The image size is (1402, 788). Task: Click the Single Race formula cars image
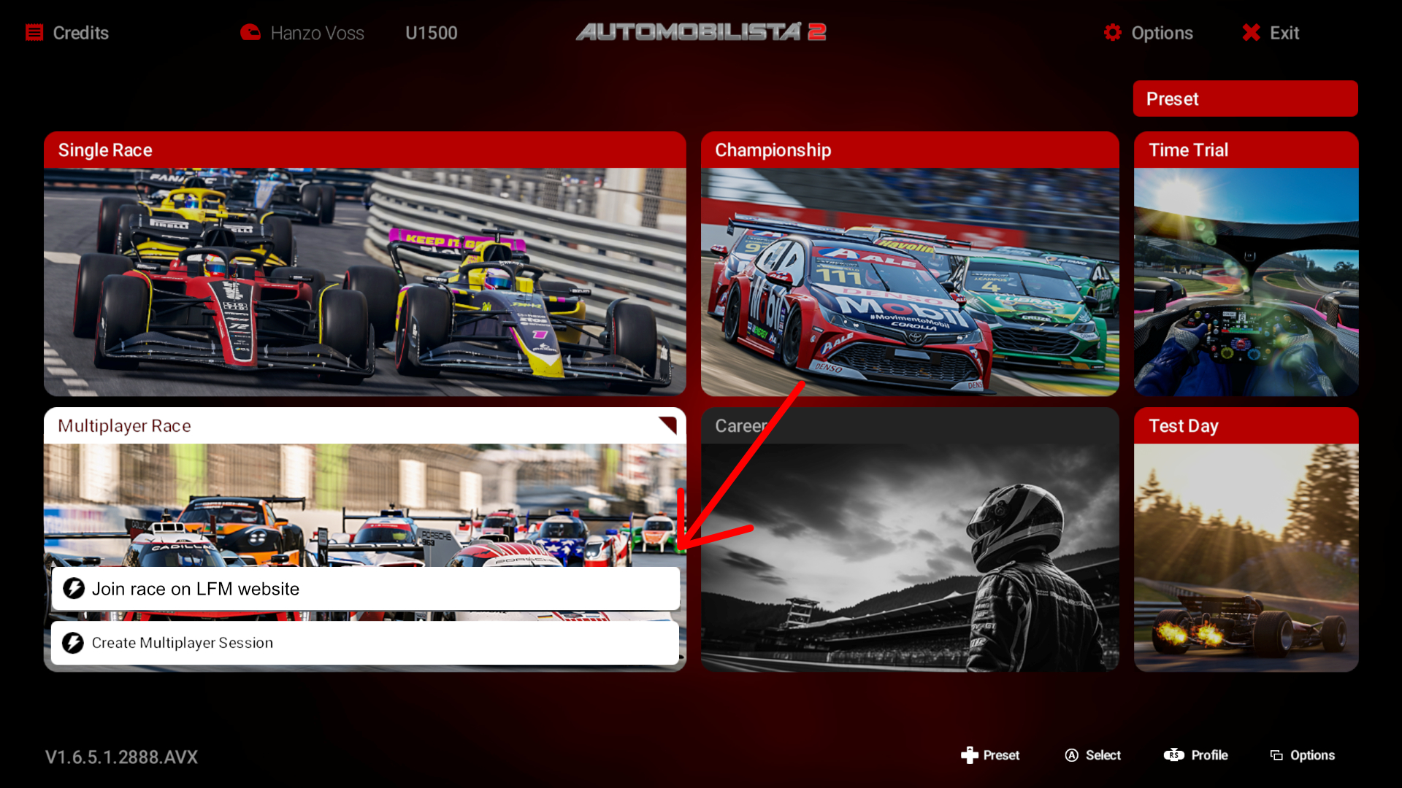click(365, 282)
